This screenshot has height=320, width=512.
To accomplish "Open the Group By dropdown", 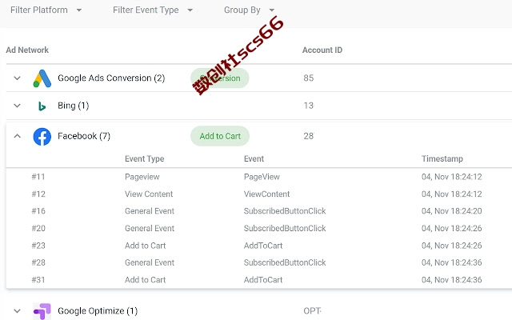I will coord(249,10).
